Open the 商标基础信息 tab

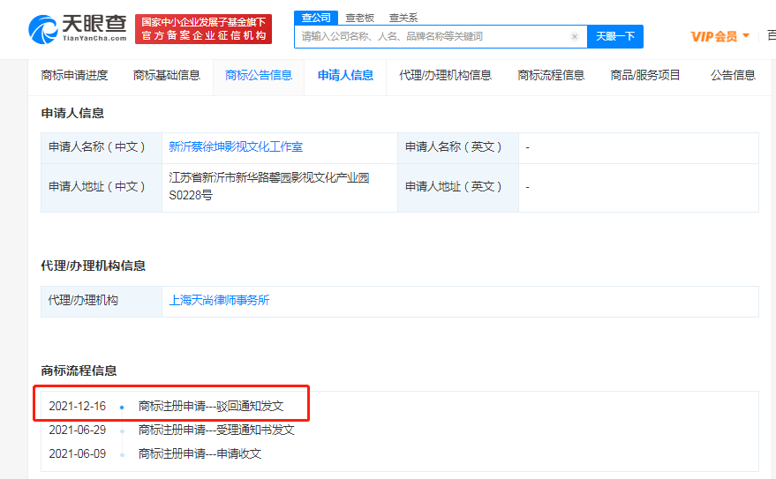(166, 75)
